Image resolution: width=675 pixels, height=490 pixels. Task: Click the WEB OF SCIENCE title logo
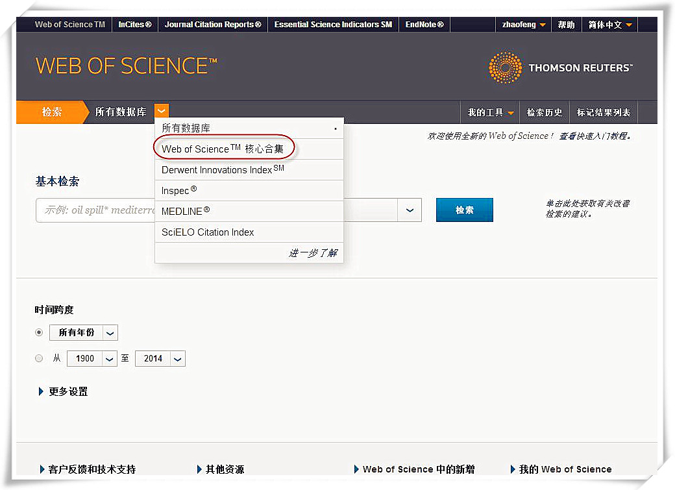(x=126, y=66)
